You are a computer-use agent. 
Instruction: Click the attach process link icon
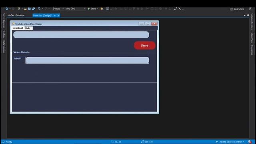pyautogui.click(x=175, y=9)
